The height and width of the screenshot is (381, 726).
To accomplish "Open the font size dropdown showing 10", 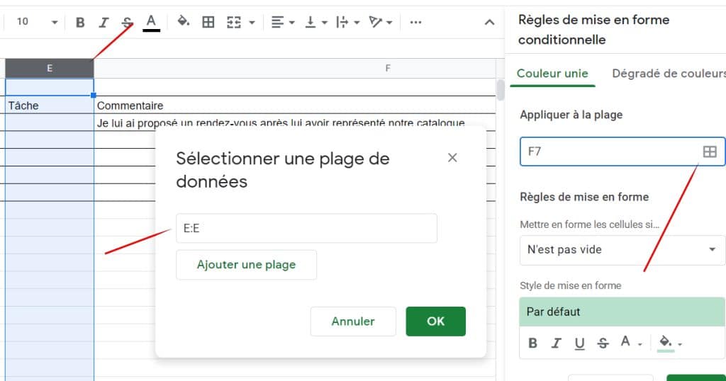I will point(37,22).
